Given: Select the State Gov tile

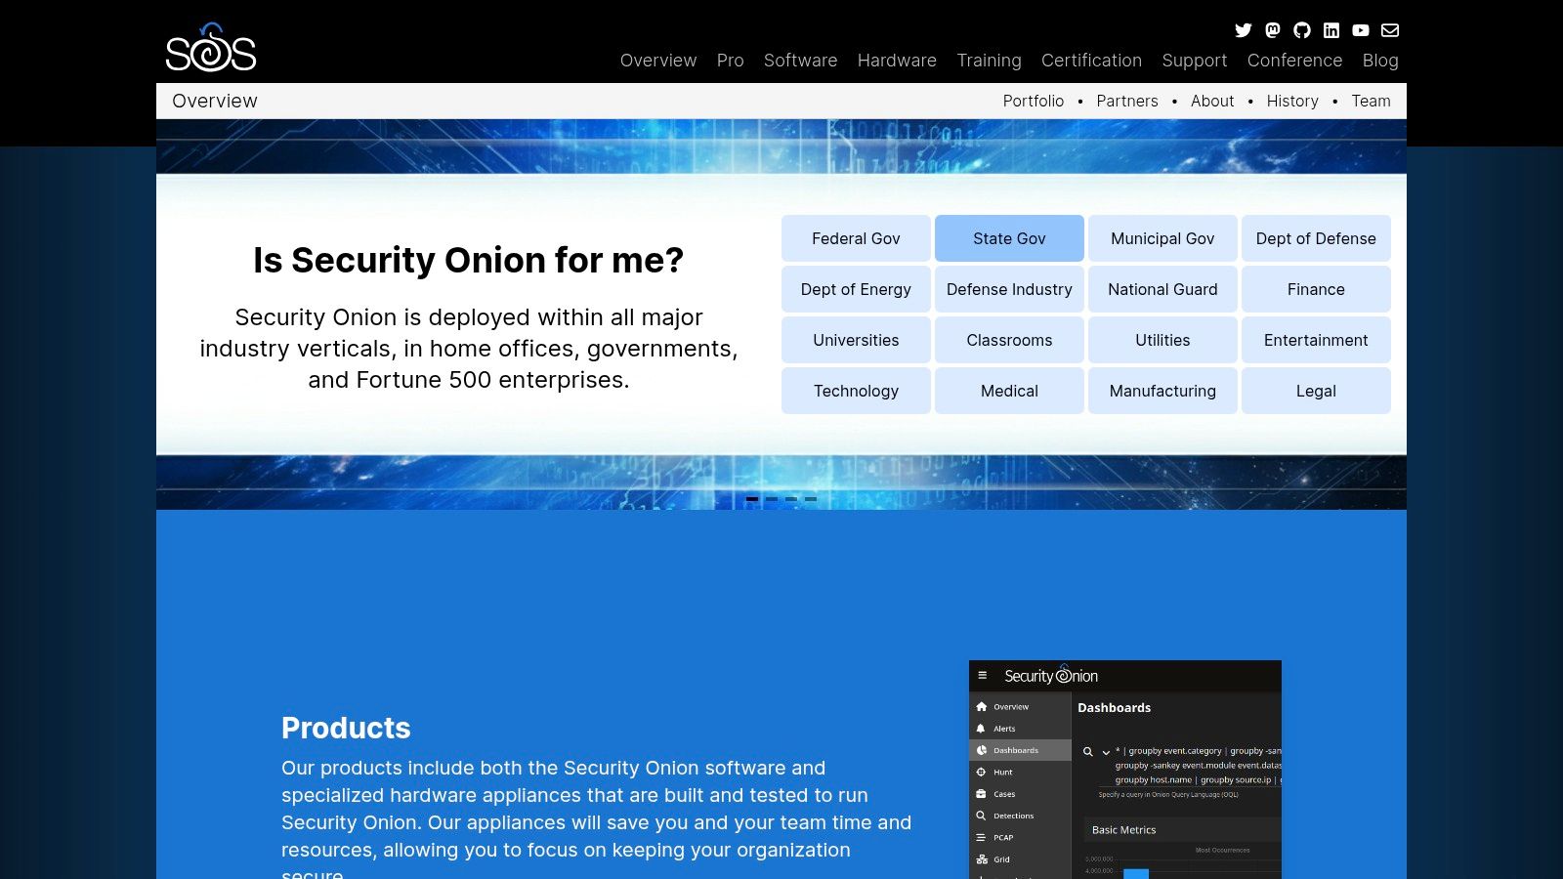Looking at the screenshot, I should (x=1009, y=238).
